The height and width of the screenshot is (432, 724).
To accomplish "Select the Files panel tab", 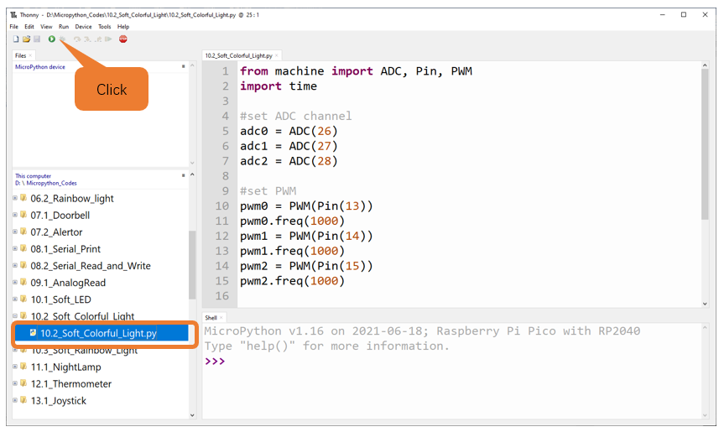I will [x=21, y=55].
